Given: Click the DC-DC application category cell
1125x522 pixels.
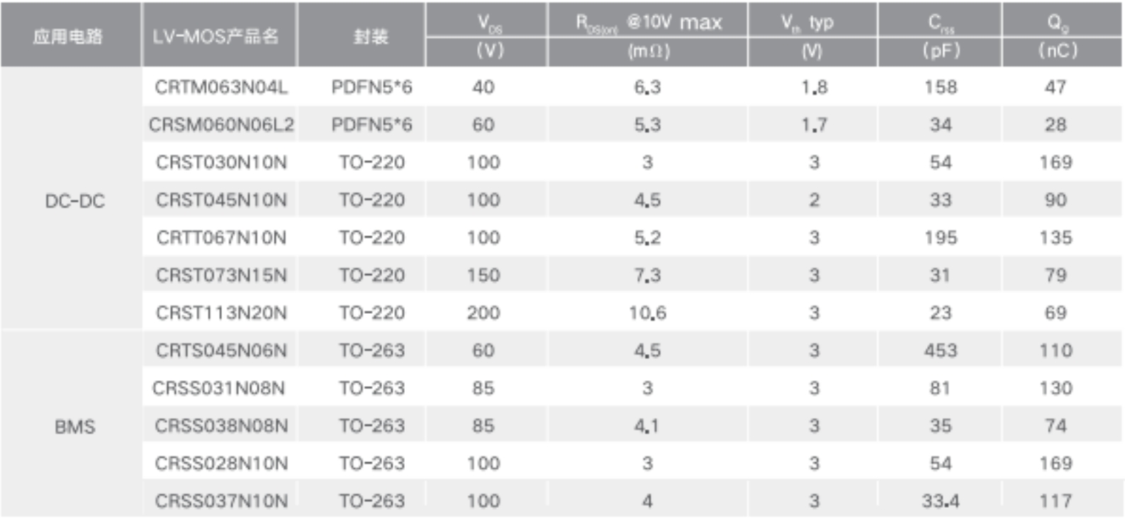Looking at the screenshot, I should click(74, 201).
